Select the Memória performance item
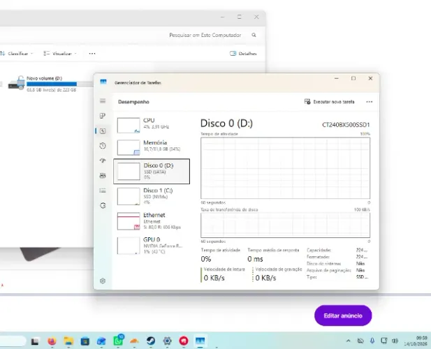The width and height of the screenshot is (431, 349). tap(152, 147)
